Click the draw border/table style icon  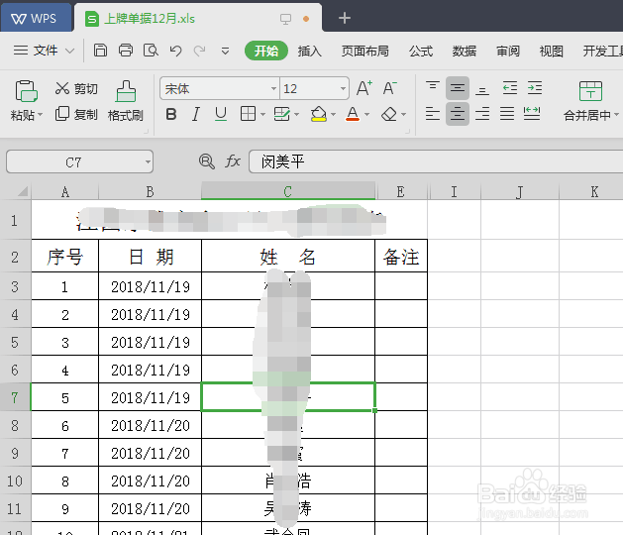point(282,114)
